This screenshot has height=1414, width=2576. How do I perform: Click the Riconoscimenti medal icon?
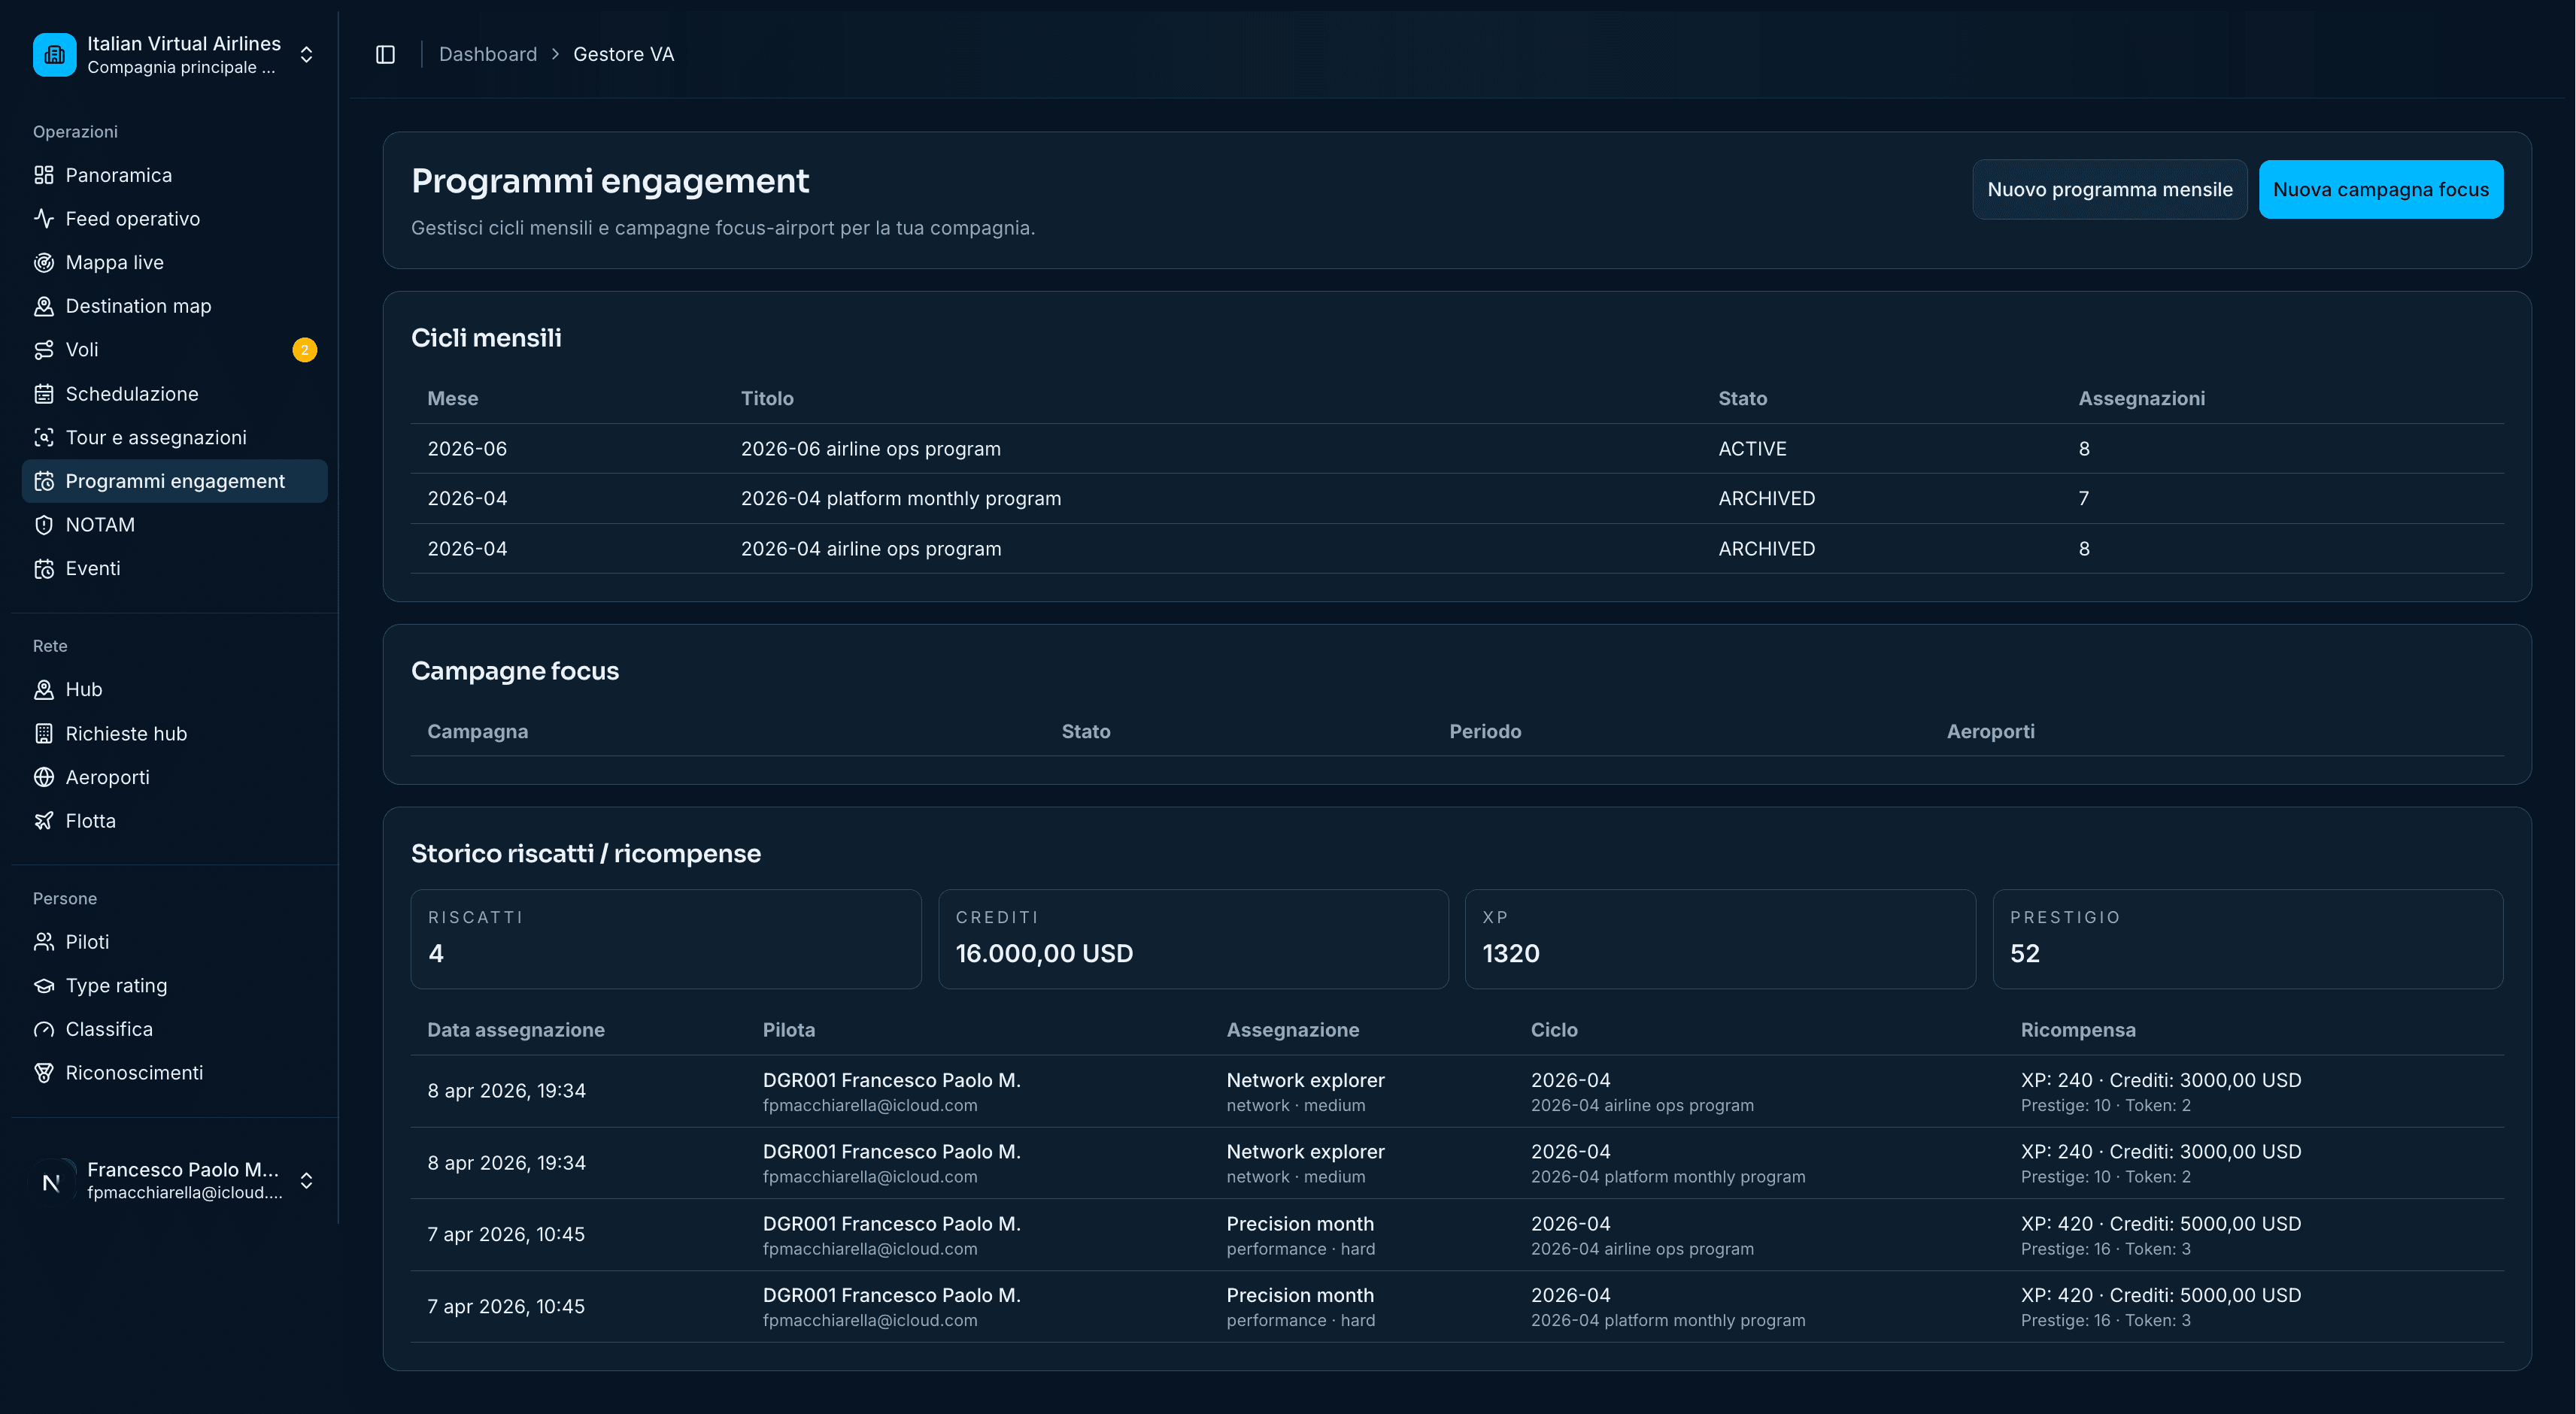pos(44,1073)
